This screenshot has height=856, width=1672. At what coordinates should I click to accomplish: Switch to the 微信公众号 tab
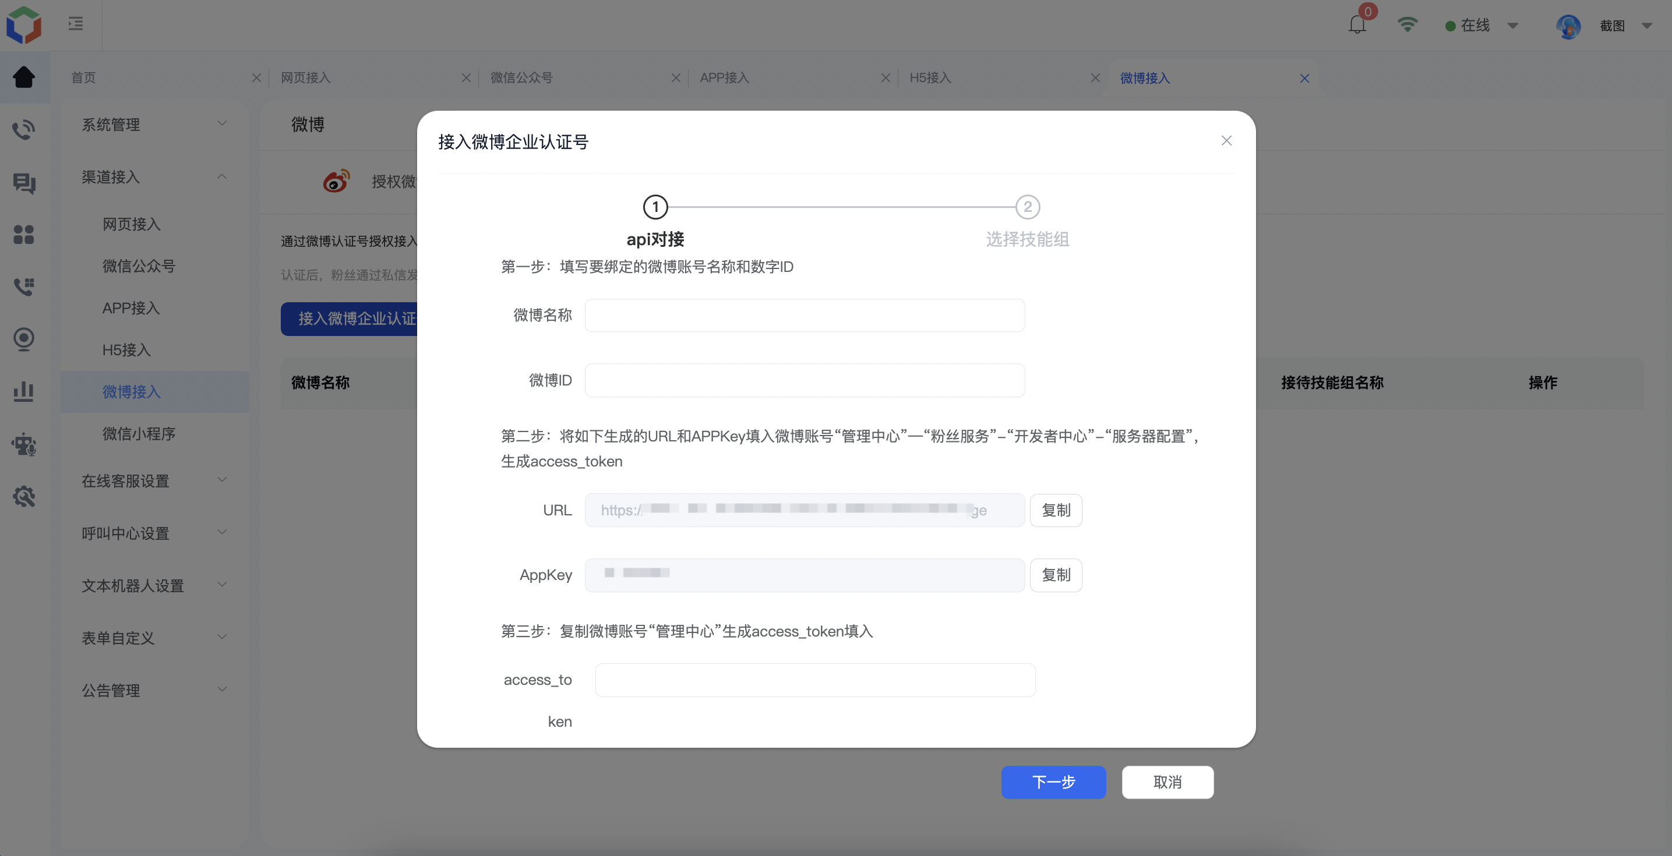(521, 78)
